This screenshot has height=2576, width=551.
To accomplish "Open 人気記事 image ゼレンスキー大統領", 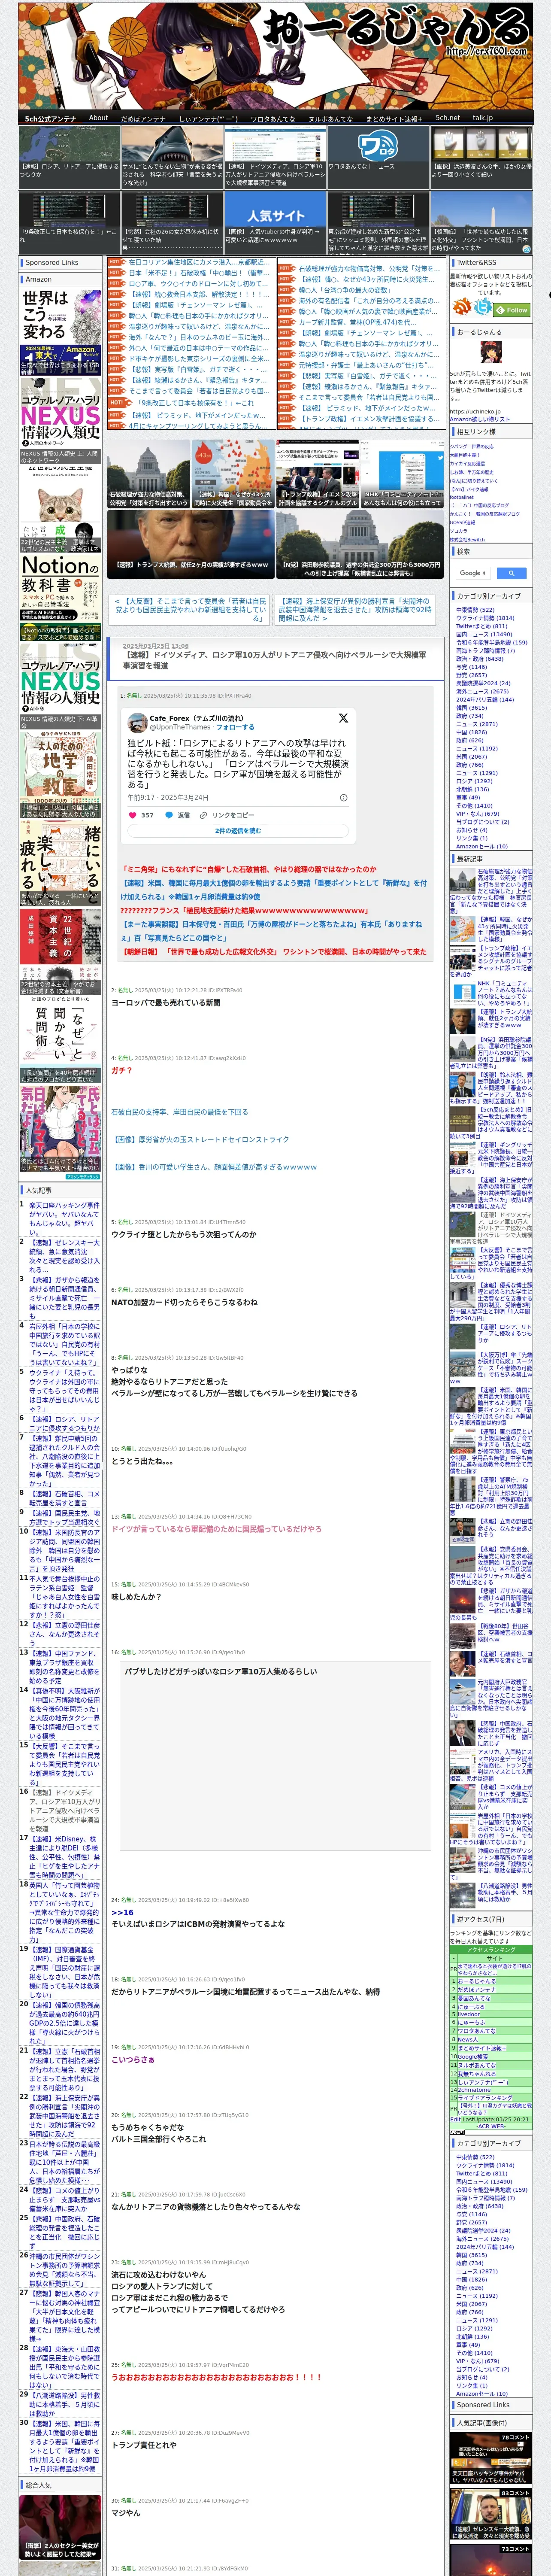I will [490, 2514].
